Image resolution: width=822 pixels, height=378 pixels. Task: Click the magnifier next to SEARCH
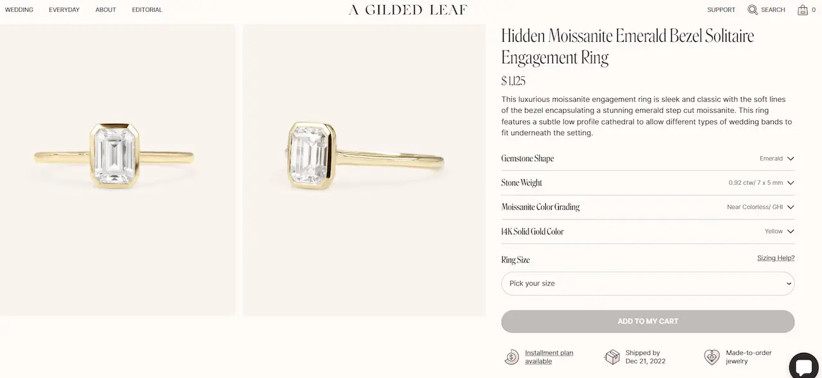coord(751,9)
